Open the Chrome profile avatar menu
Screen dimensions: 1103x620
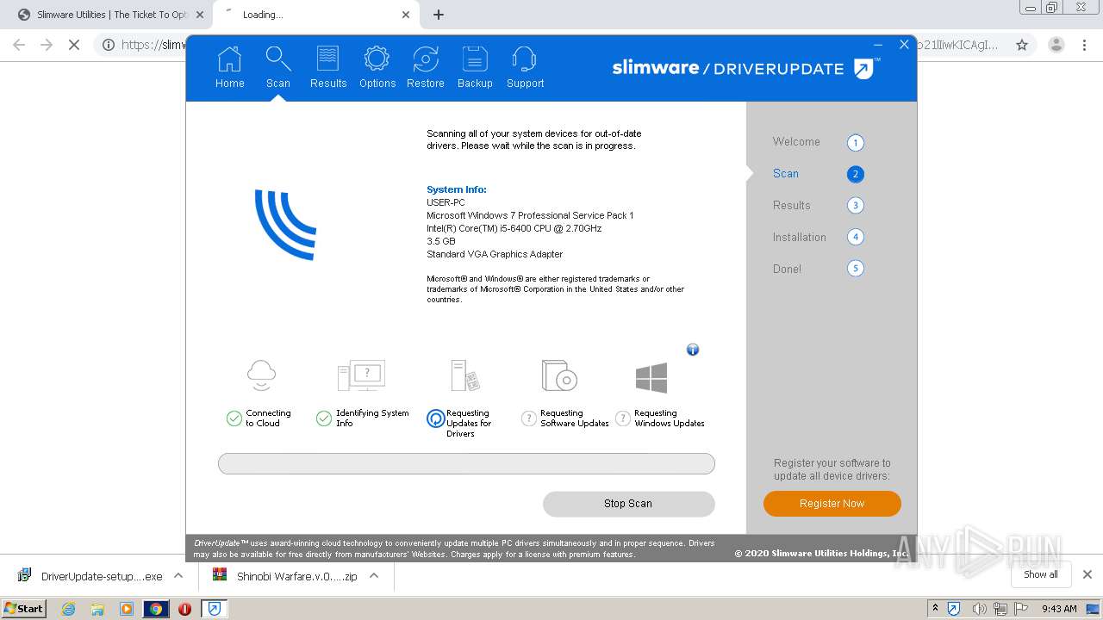pos(1056,45)
